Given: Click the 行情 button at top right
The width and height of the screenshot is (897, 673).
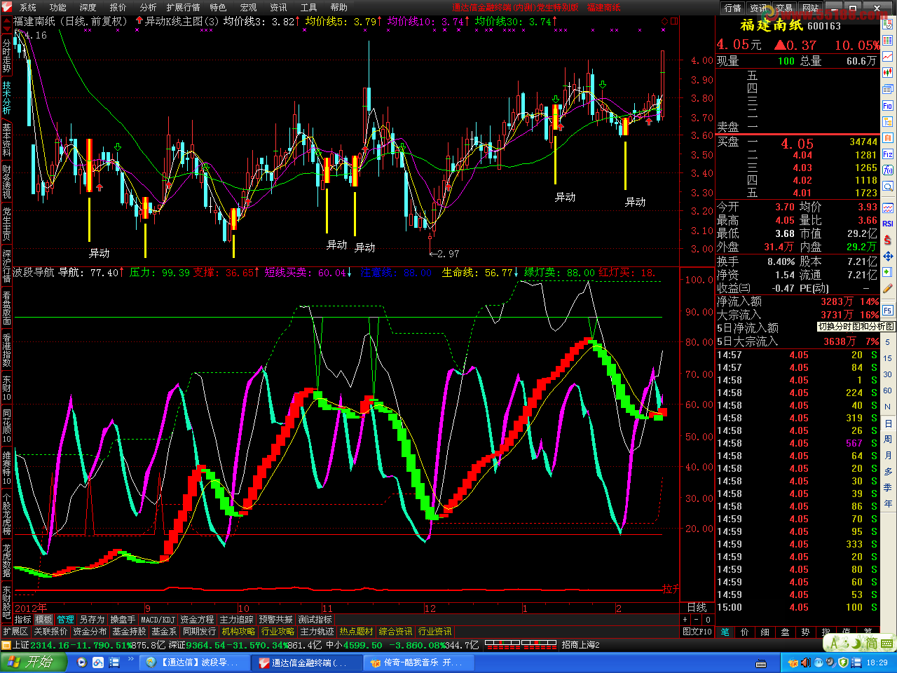Looking at the screenshot, I should (733, 8).
